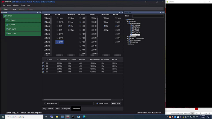Screen dimensions: 212x119
Task: Open the File menu
Action: click(4, 5)
